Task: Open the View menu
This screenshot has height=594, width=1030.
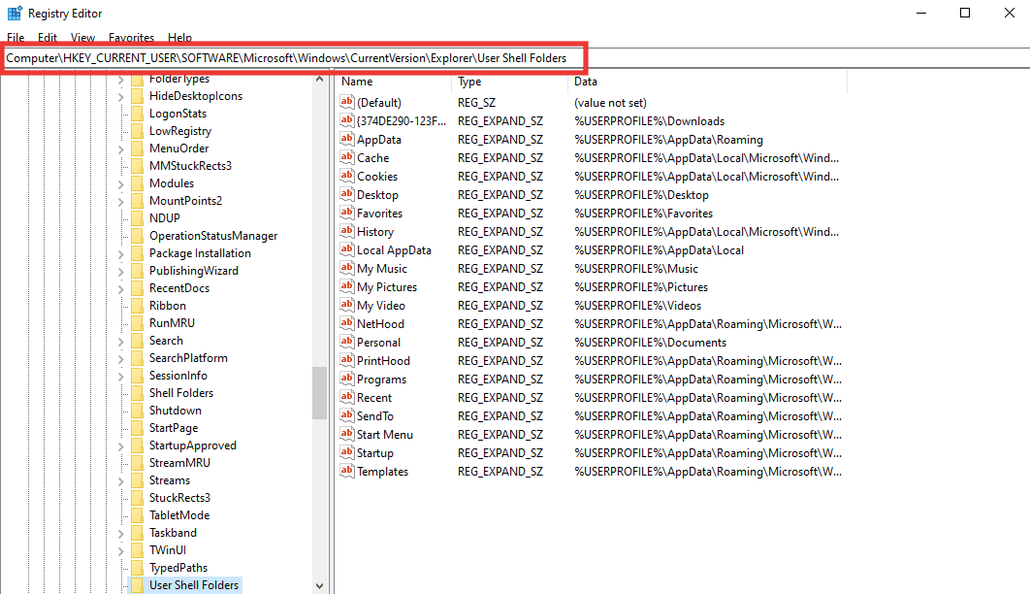Action: tap(82, 38)
